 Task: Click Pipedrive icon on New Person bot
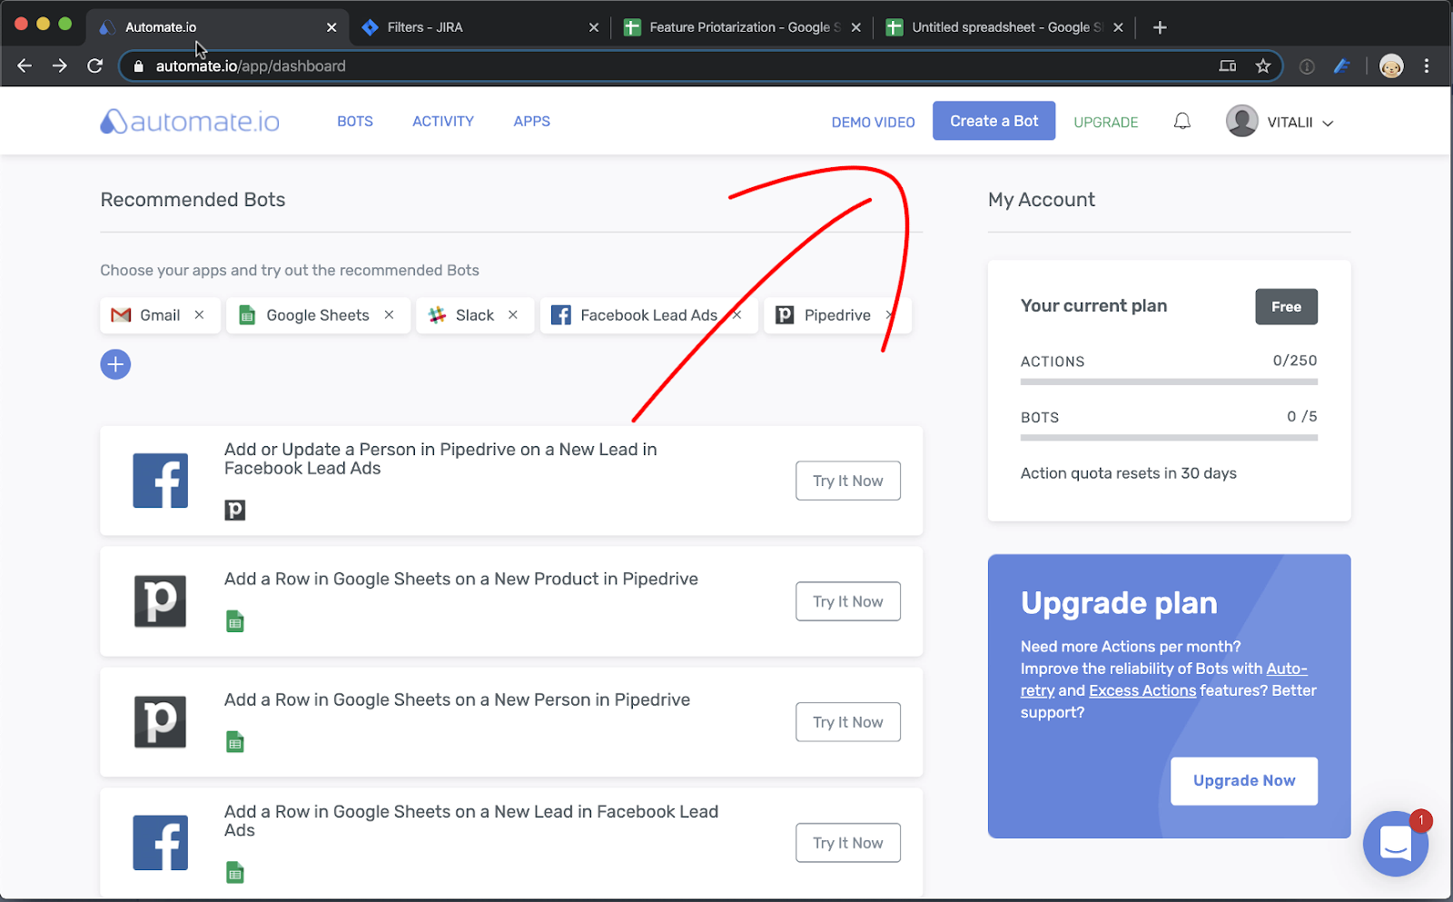click(x=161, y=721)
